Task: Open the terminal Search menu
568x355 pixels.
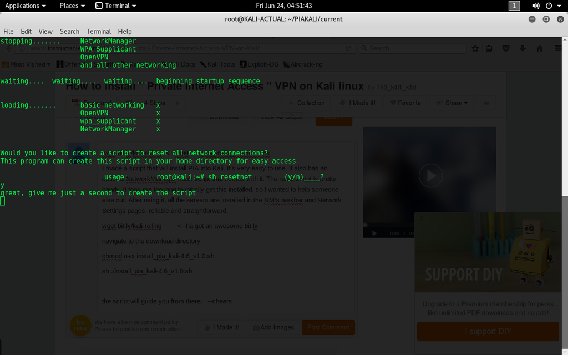Action: [x=69, y=32]
